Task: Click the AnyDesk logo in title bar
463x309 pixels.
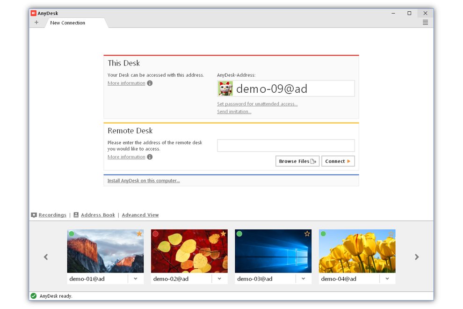Action: [34, 13]
